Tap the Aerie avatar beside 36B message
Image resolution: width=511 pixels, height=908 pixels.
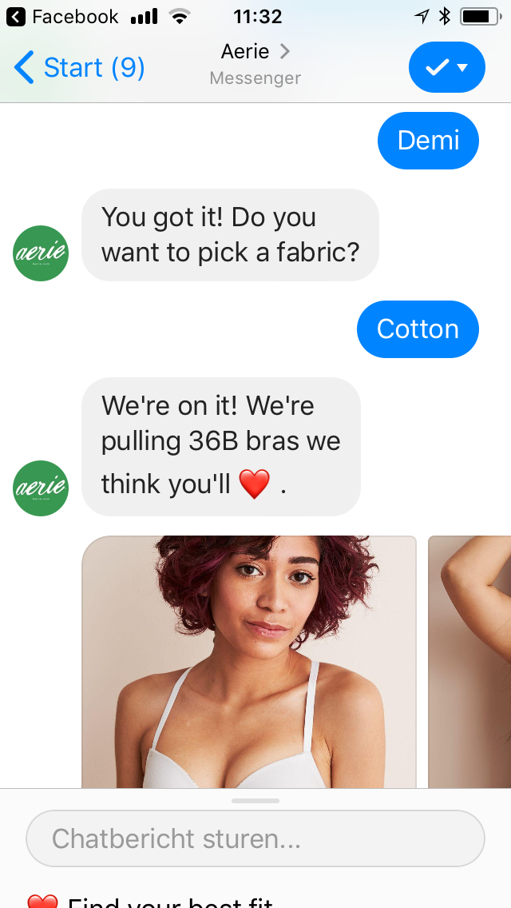coord(41,488)
